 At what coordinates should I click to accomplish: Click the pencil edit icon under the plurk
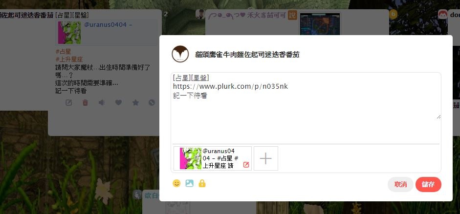click(68, 103)
